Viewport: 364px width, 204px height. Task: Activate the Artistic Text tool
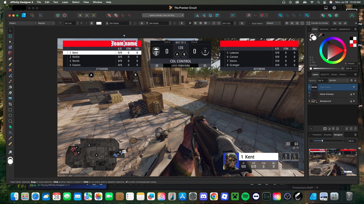click(x=10, y=132)
